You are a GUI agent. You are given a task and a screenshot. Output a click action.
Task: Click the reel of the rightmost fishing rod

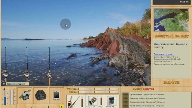(x=49, y=75)
